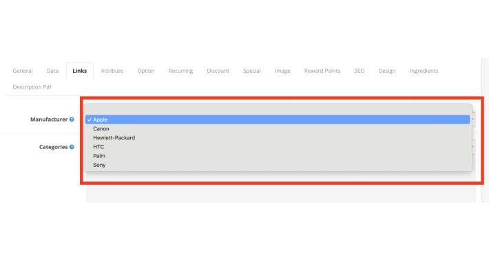Open the Attribute tab
This screenshot has width=489, height=261.
click(112, 71)
